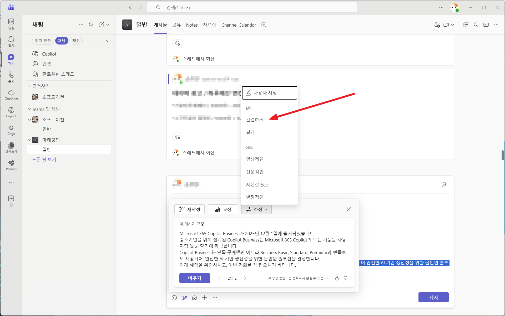Toggle the 채팅 filter chip
The image size is (505, 316).
point(76,41)
